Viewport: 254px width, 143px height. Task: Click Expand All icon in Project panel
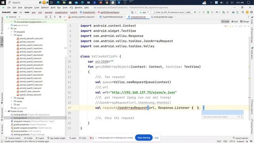pyautogui.click(x=50, y=17)
